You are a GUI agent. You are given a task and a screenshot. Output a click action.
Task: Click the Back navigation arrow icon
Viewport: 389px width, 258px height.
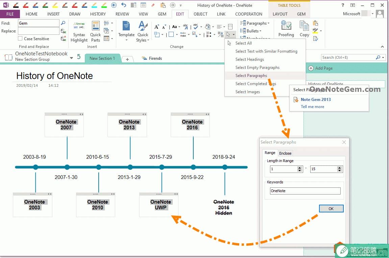click(114, 5)
